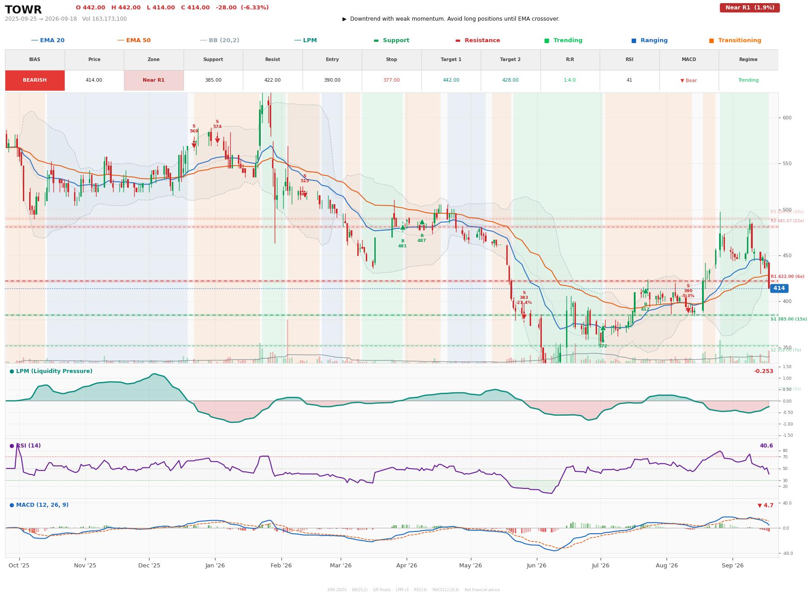Click the Downtrend with weak momentum summary text
812x597 pixels.
click(451, 19)
